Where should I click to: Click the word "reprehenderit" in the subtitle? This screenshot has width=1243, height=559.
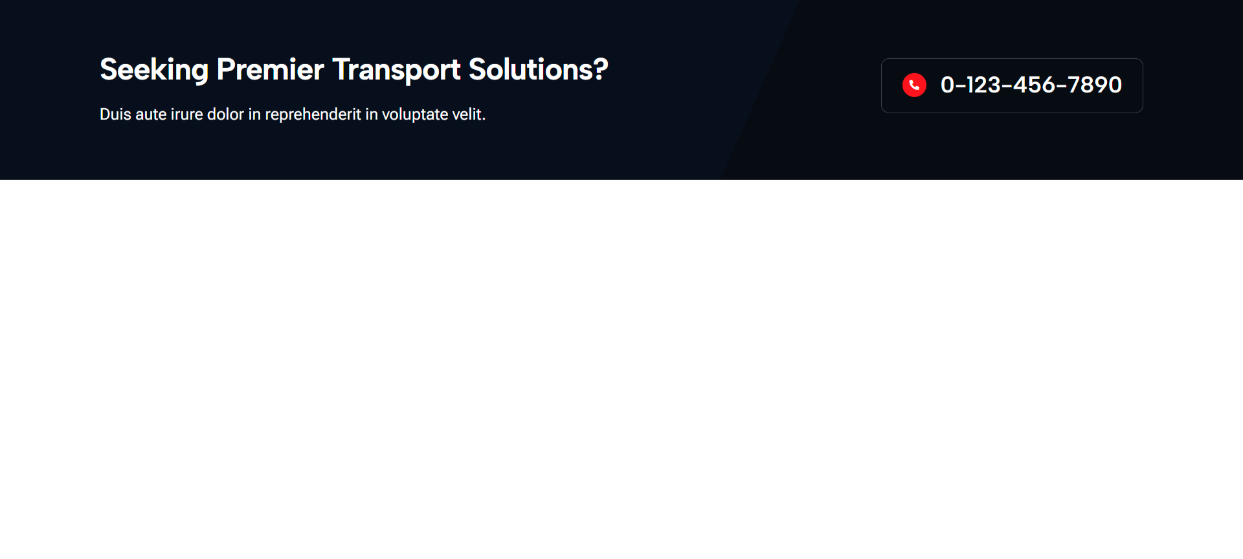click(x=313, y=115)
